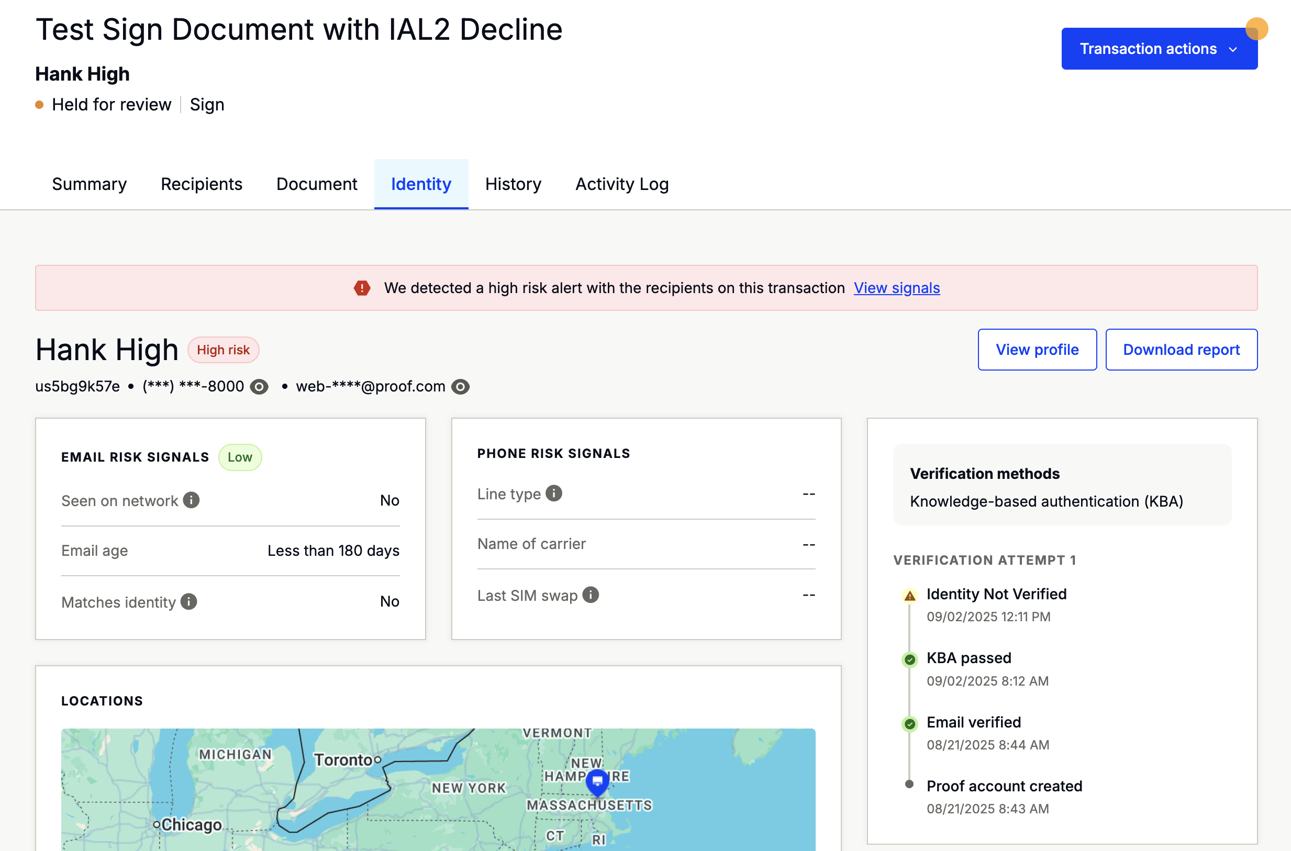Click the Low email risk badge

coord(240,457)
